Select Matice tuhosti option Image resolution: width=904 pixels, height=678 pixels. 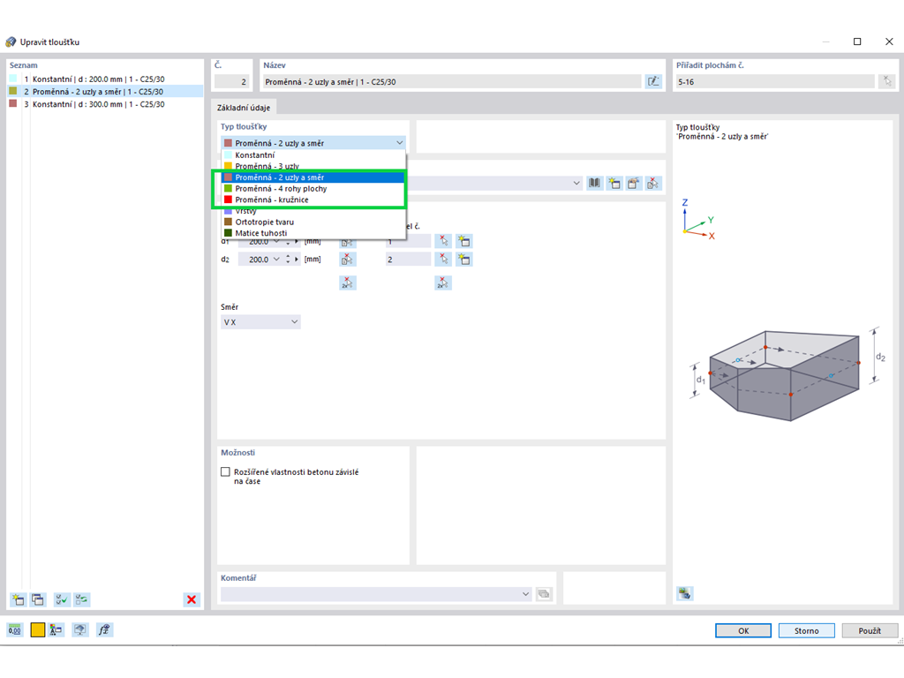pos(313,233)
